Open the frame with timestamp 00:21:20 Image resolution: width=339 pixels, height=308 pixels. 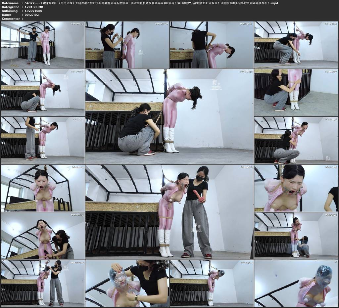pos(43,284)
